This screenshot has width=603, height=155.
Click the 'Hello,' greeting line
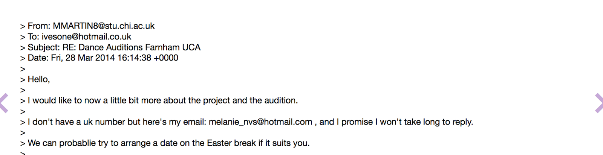(x=39, y=79)
